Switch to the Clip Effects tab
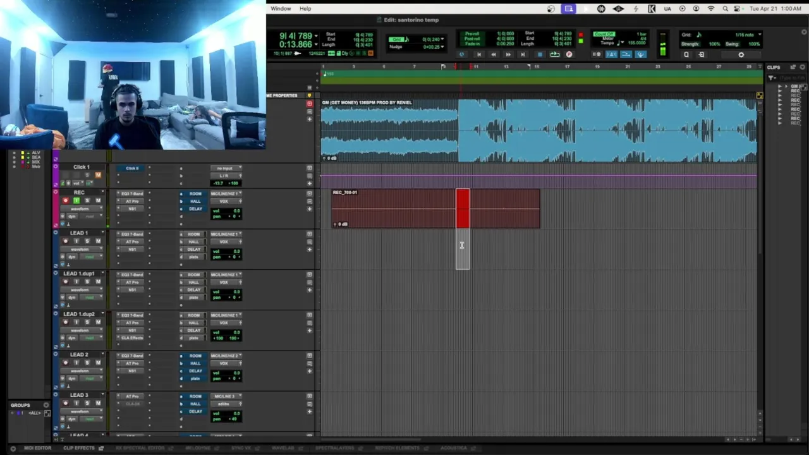The width and height of the screenshot is (809, 455). (79, 448)
